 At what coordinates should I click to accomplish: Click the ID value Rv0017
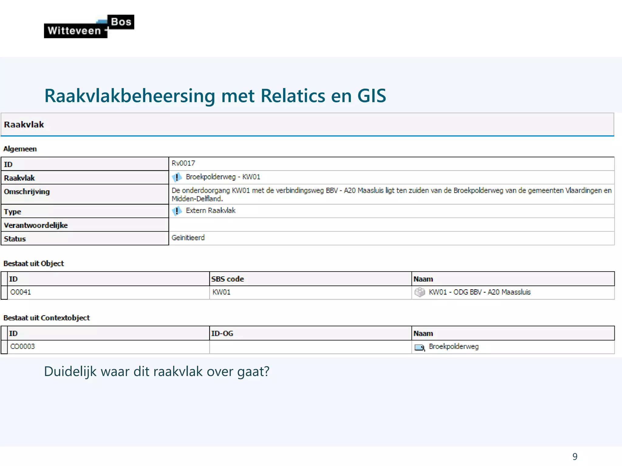pyautogui.click(x=183, y=163)
